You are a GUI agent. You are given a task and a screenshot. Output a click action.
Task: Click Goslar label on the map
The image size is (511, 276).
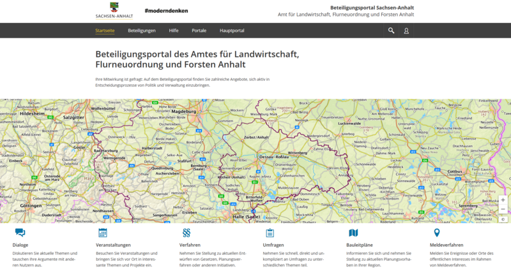tap(79, 147)
